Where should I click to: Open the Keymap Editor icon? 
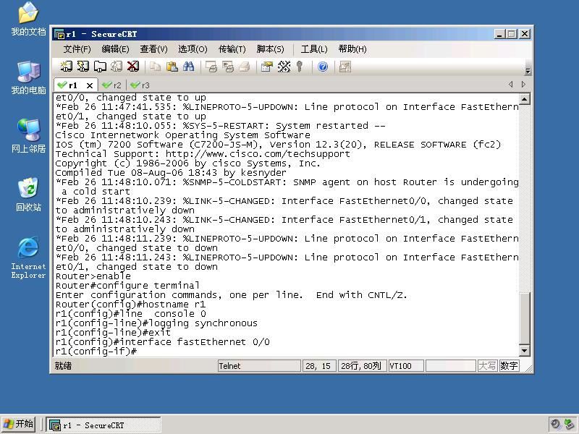pyautogui.click(x=284, y=67)
